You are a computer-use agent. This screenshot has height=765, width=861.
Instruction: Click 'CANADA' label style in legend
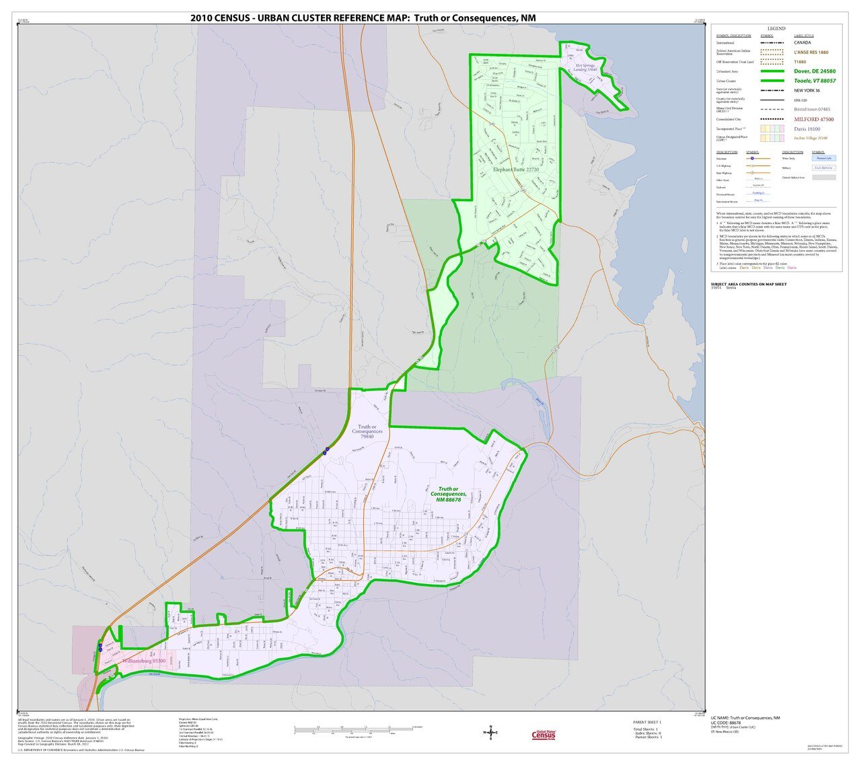click(802, 42)
